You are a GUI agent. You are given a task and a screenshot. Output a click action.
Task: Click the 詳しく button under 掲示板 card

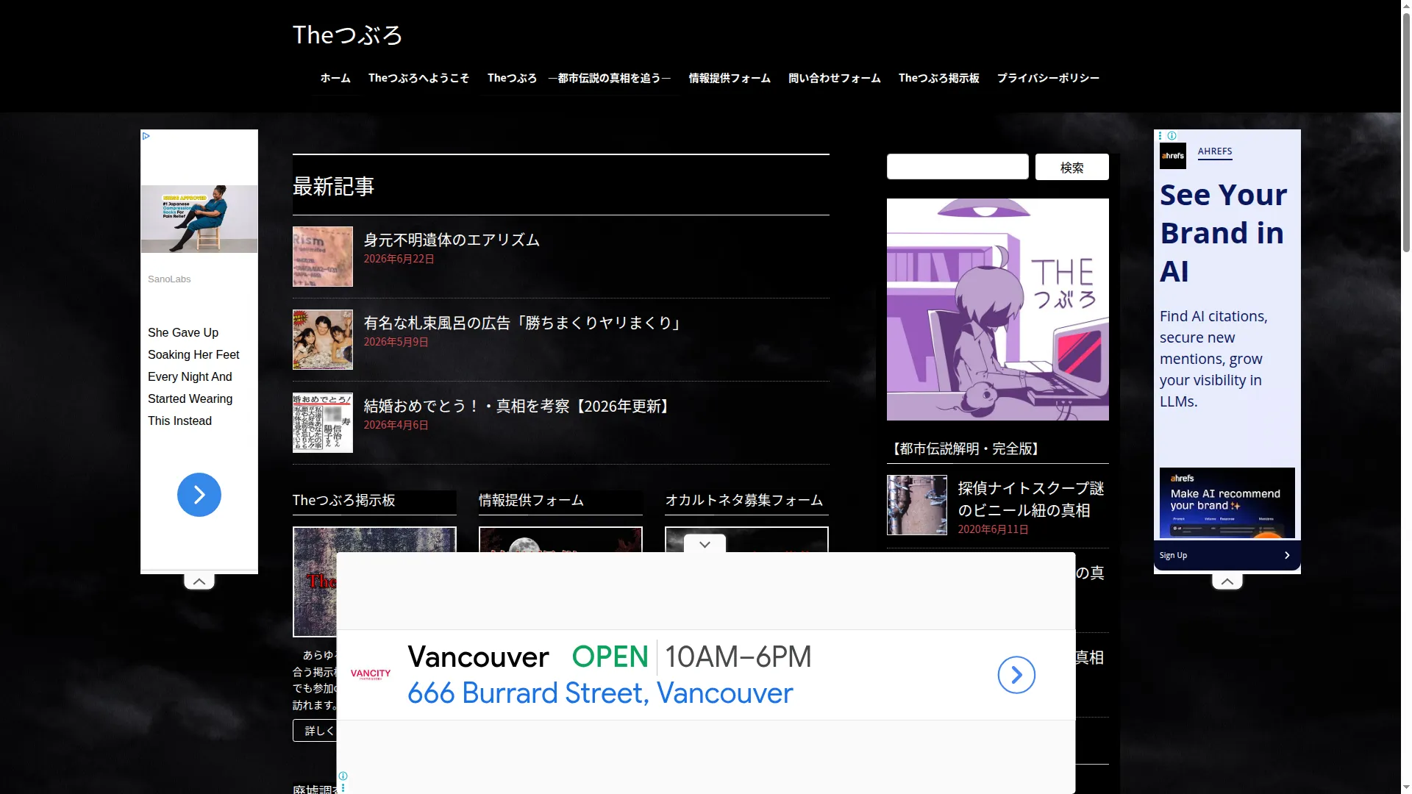315,731
